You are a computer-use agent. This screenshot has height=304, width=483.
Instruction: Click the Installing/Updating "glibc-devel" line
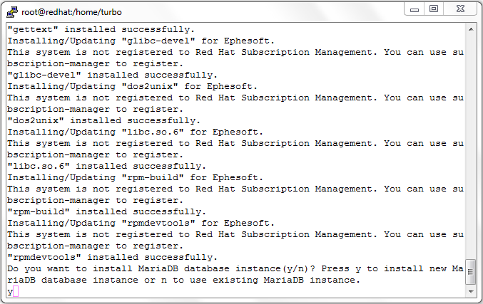(x=141, y=41)
